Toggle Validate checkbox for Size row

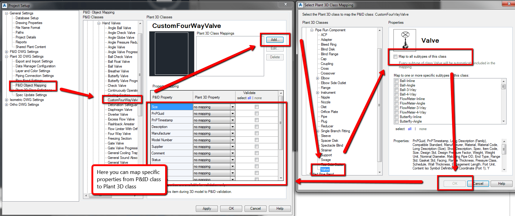257,107
